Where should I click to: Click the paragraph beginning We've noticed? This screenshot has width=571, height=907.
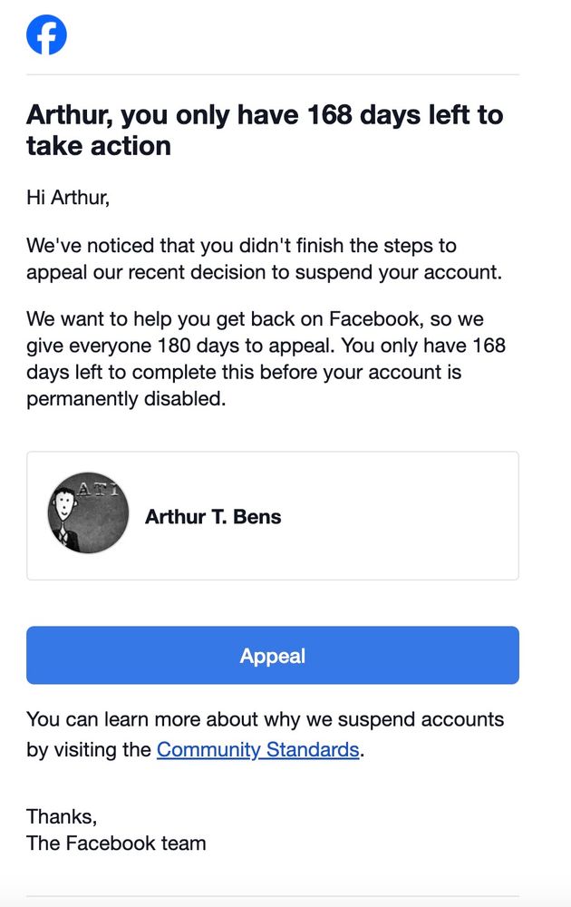[264, 258]
